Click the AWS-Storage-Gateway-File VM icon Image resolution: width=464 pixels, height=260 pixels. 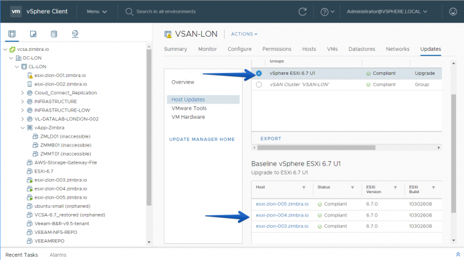click(29, 162)
